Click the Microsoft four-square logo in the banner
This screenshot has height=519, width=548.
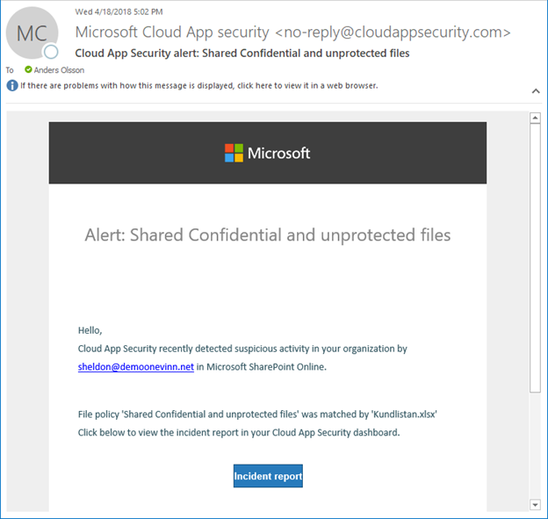(x=234, y=153)
